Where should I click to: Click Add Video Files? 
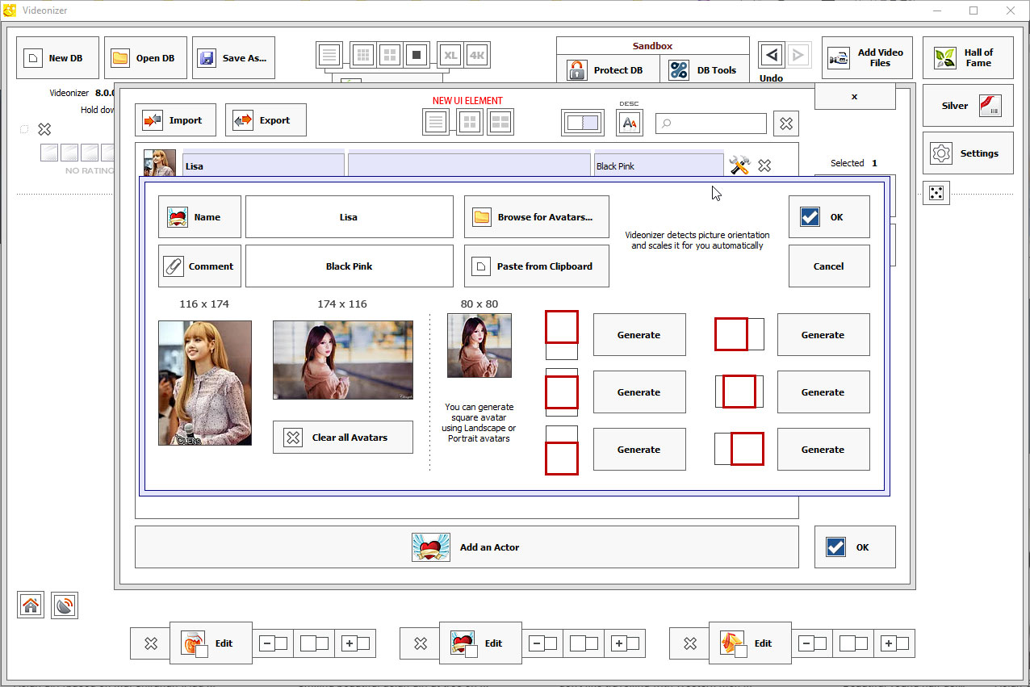point(868,58)
